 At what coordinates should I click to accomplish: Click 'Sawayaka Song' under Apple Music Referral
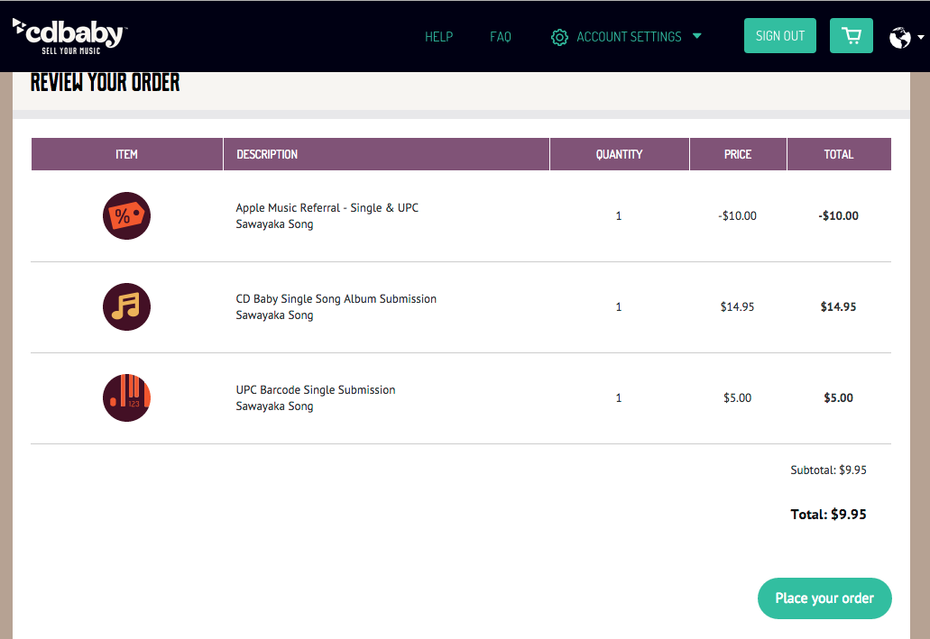click(x=274, y=224)
